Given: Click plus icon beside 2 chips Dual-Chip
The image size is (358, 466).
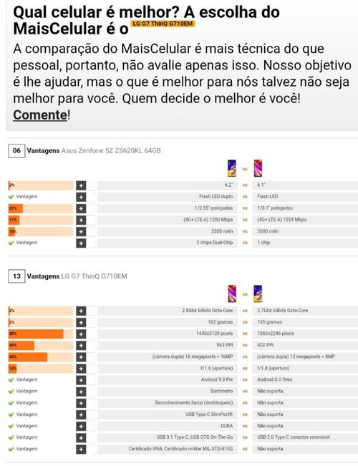Looking at the screenshot, I should [x=81, y=243].
